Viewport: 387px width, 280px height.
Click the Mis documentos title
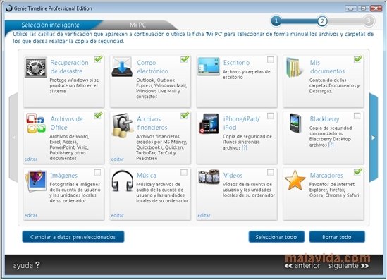(x=327, y=67)
